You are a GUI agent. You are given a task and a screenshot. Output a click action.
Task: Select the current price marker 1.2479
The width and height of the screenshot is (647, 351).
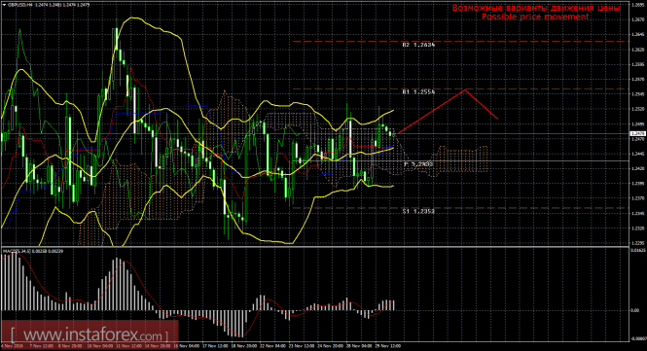638,133
